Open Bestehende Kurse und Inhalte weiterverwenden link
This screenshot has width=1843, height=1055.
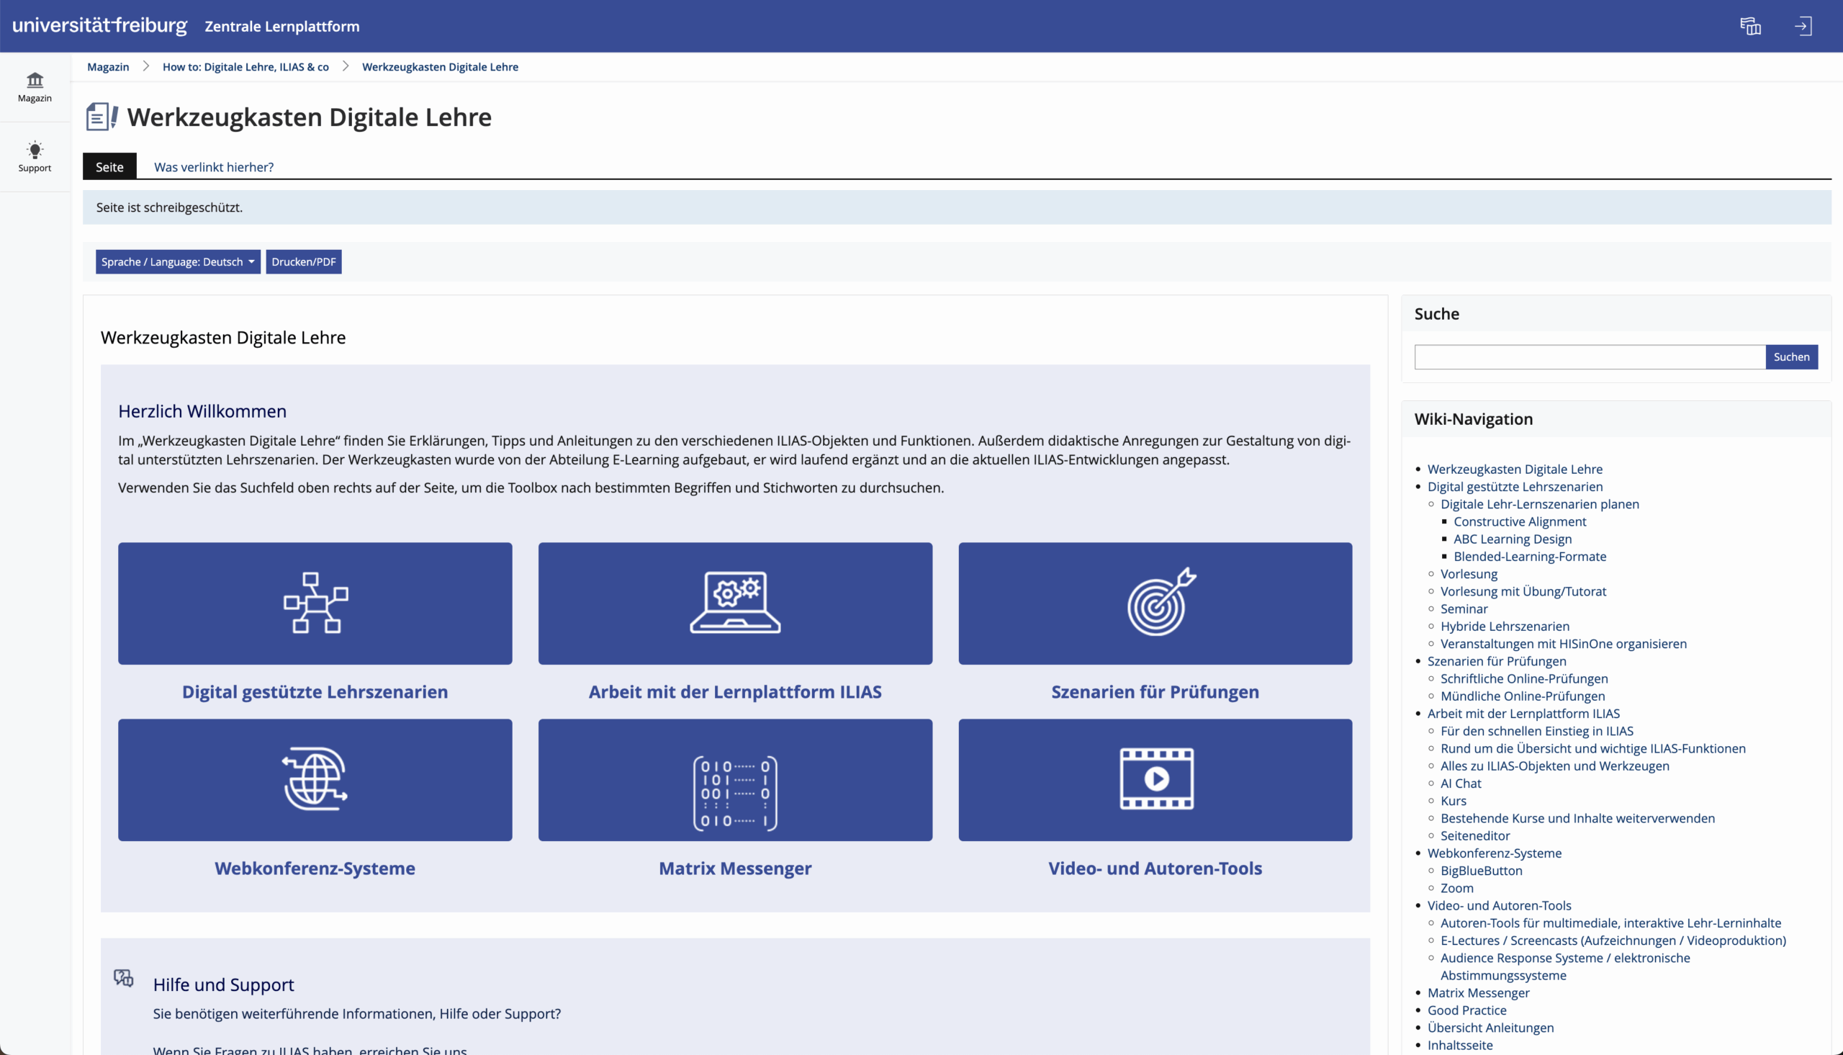tap(1577, 818)
